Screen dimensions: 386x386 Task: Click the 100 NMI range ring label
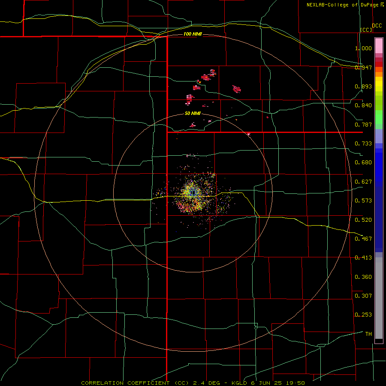(193, 34)
